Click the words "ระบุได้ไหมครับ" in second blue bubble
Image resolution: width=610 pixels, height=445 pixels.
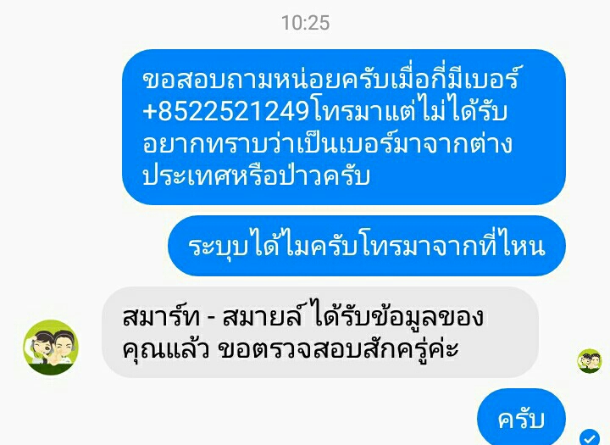(x=273, y=246)
